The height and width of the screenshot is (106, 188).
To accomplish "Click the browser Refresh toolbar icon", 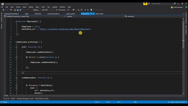I will click(68, 10).
